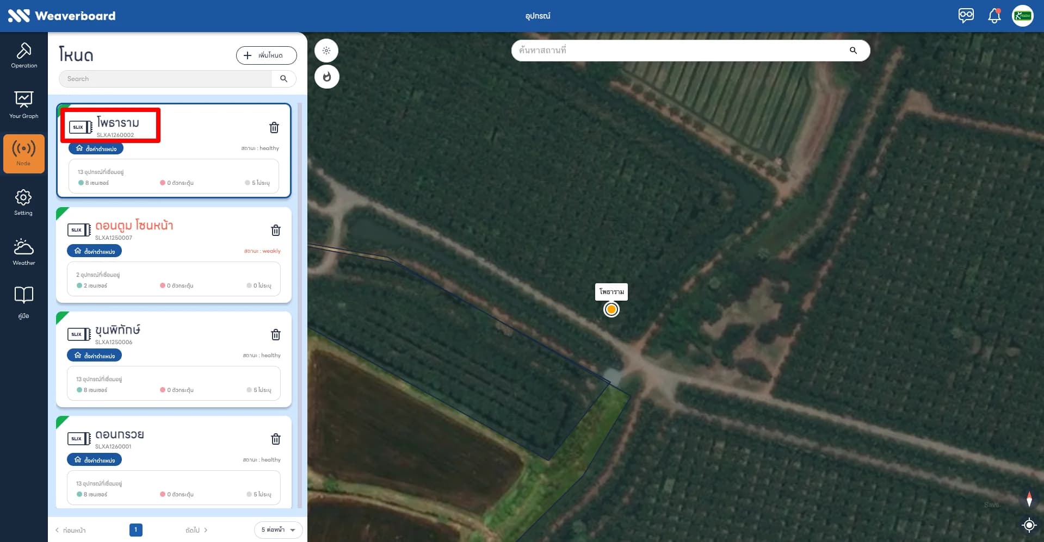Open the 5 per page dropdown
Viewport: 1044px width, 542px height.
[x=278, y=530]
